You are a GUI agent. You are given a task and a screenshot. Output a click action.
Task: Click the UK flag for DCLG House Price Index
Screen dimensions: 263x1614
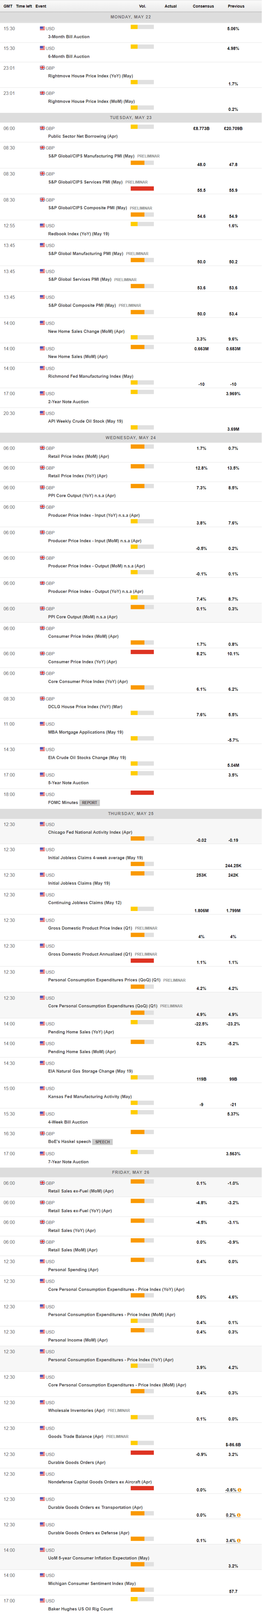click(x=42, y=698)
